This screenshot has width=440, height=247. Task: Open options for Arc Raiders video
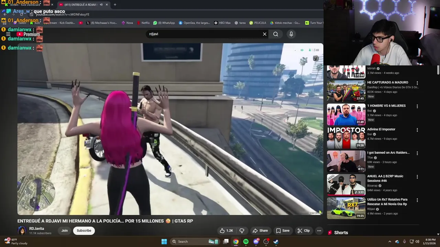click(417, 153)
